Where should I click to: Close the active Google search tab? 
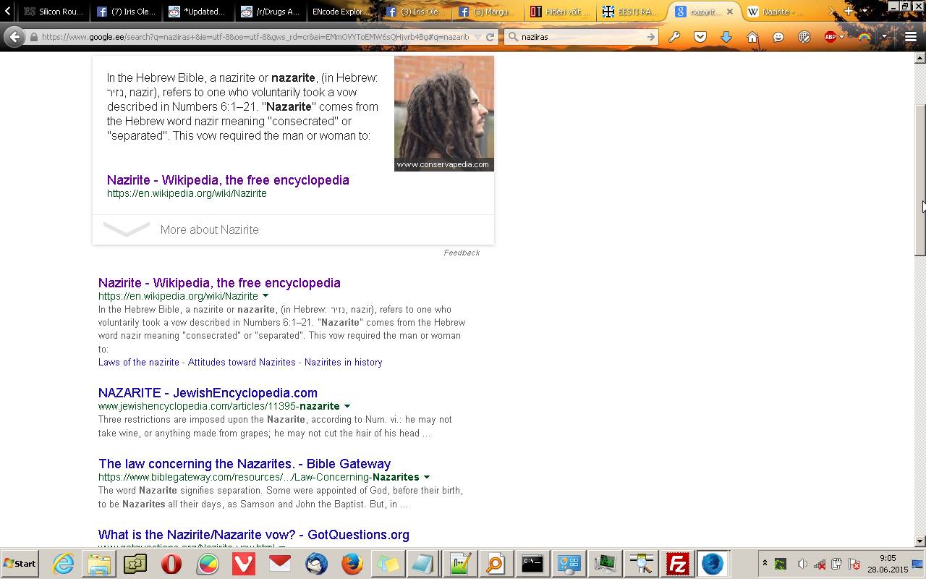click(730, 12)
